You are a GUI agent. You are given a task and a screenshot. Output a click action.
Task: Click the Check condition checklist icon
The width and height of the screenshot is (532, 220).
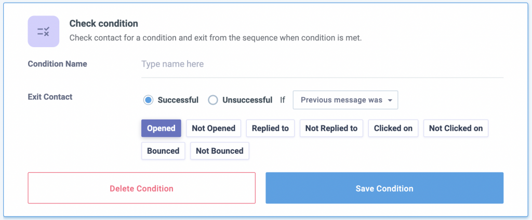click(x=43, y=31)
